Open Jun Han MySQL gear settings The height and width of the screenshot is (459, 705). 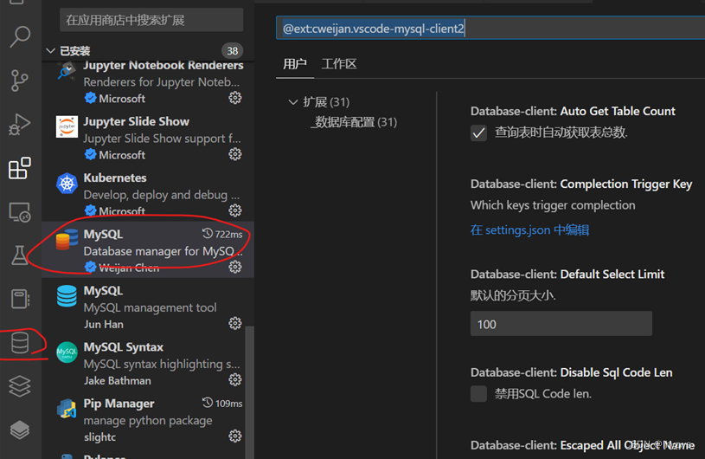click(235, 323)
